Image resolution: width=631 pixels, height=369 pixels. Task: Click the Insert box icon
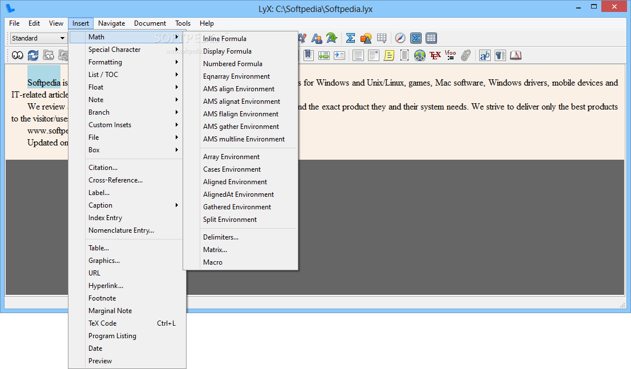(x=405, y=55)
